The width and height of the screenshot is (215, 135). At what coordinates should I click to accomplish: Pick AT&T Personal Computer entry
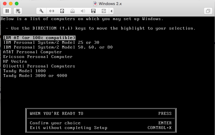click(32, 52)
